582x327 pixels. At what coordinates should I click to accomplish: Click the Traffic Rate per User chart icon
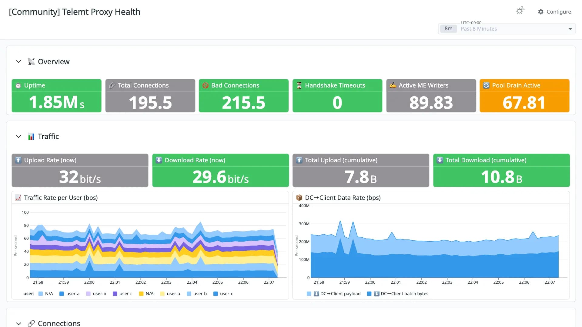click(18, 198)
